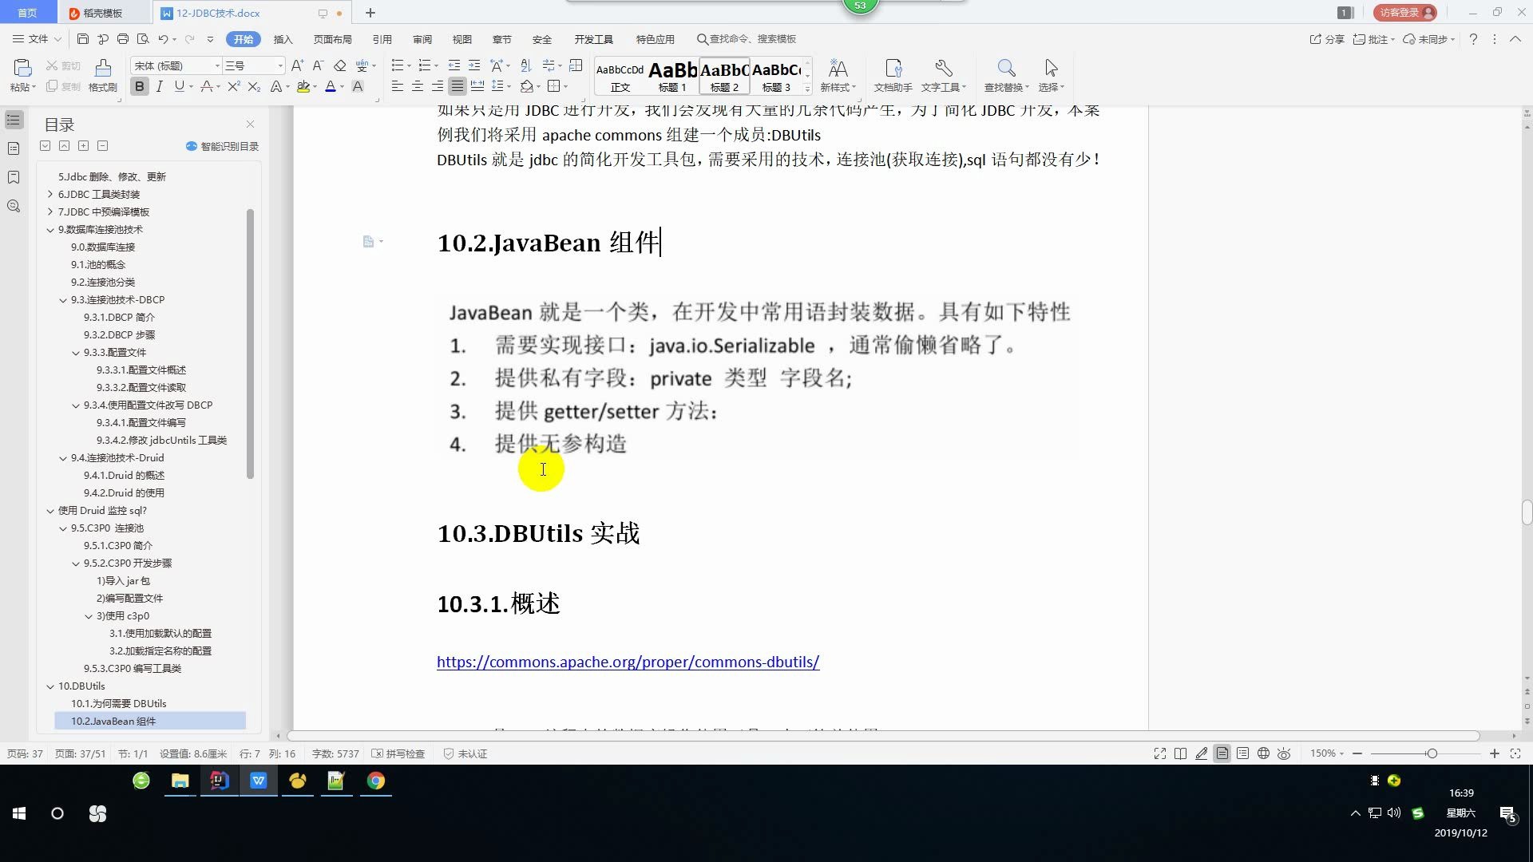Apply superscript formatting
This screenshot has width=1533, height=862.
coord(234,86)
